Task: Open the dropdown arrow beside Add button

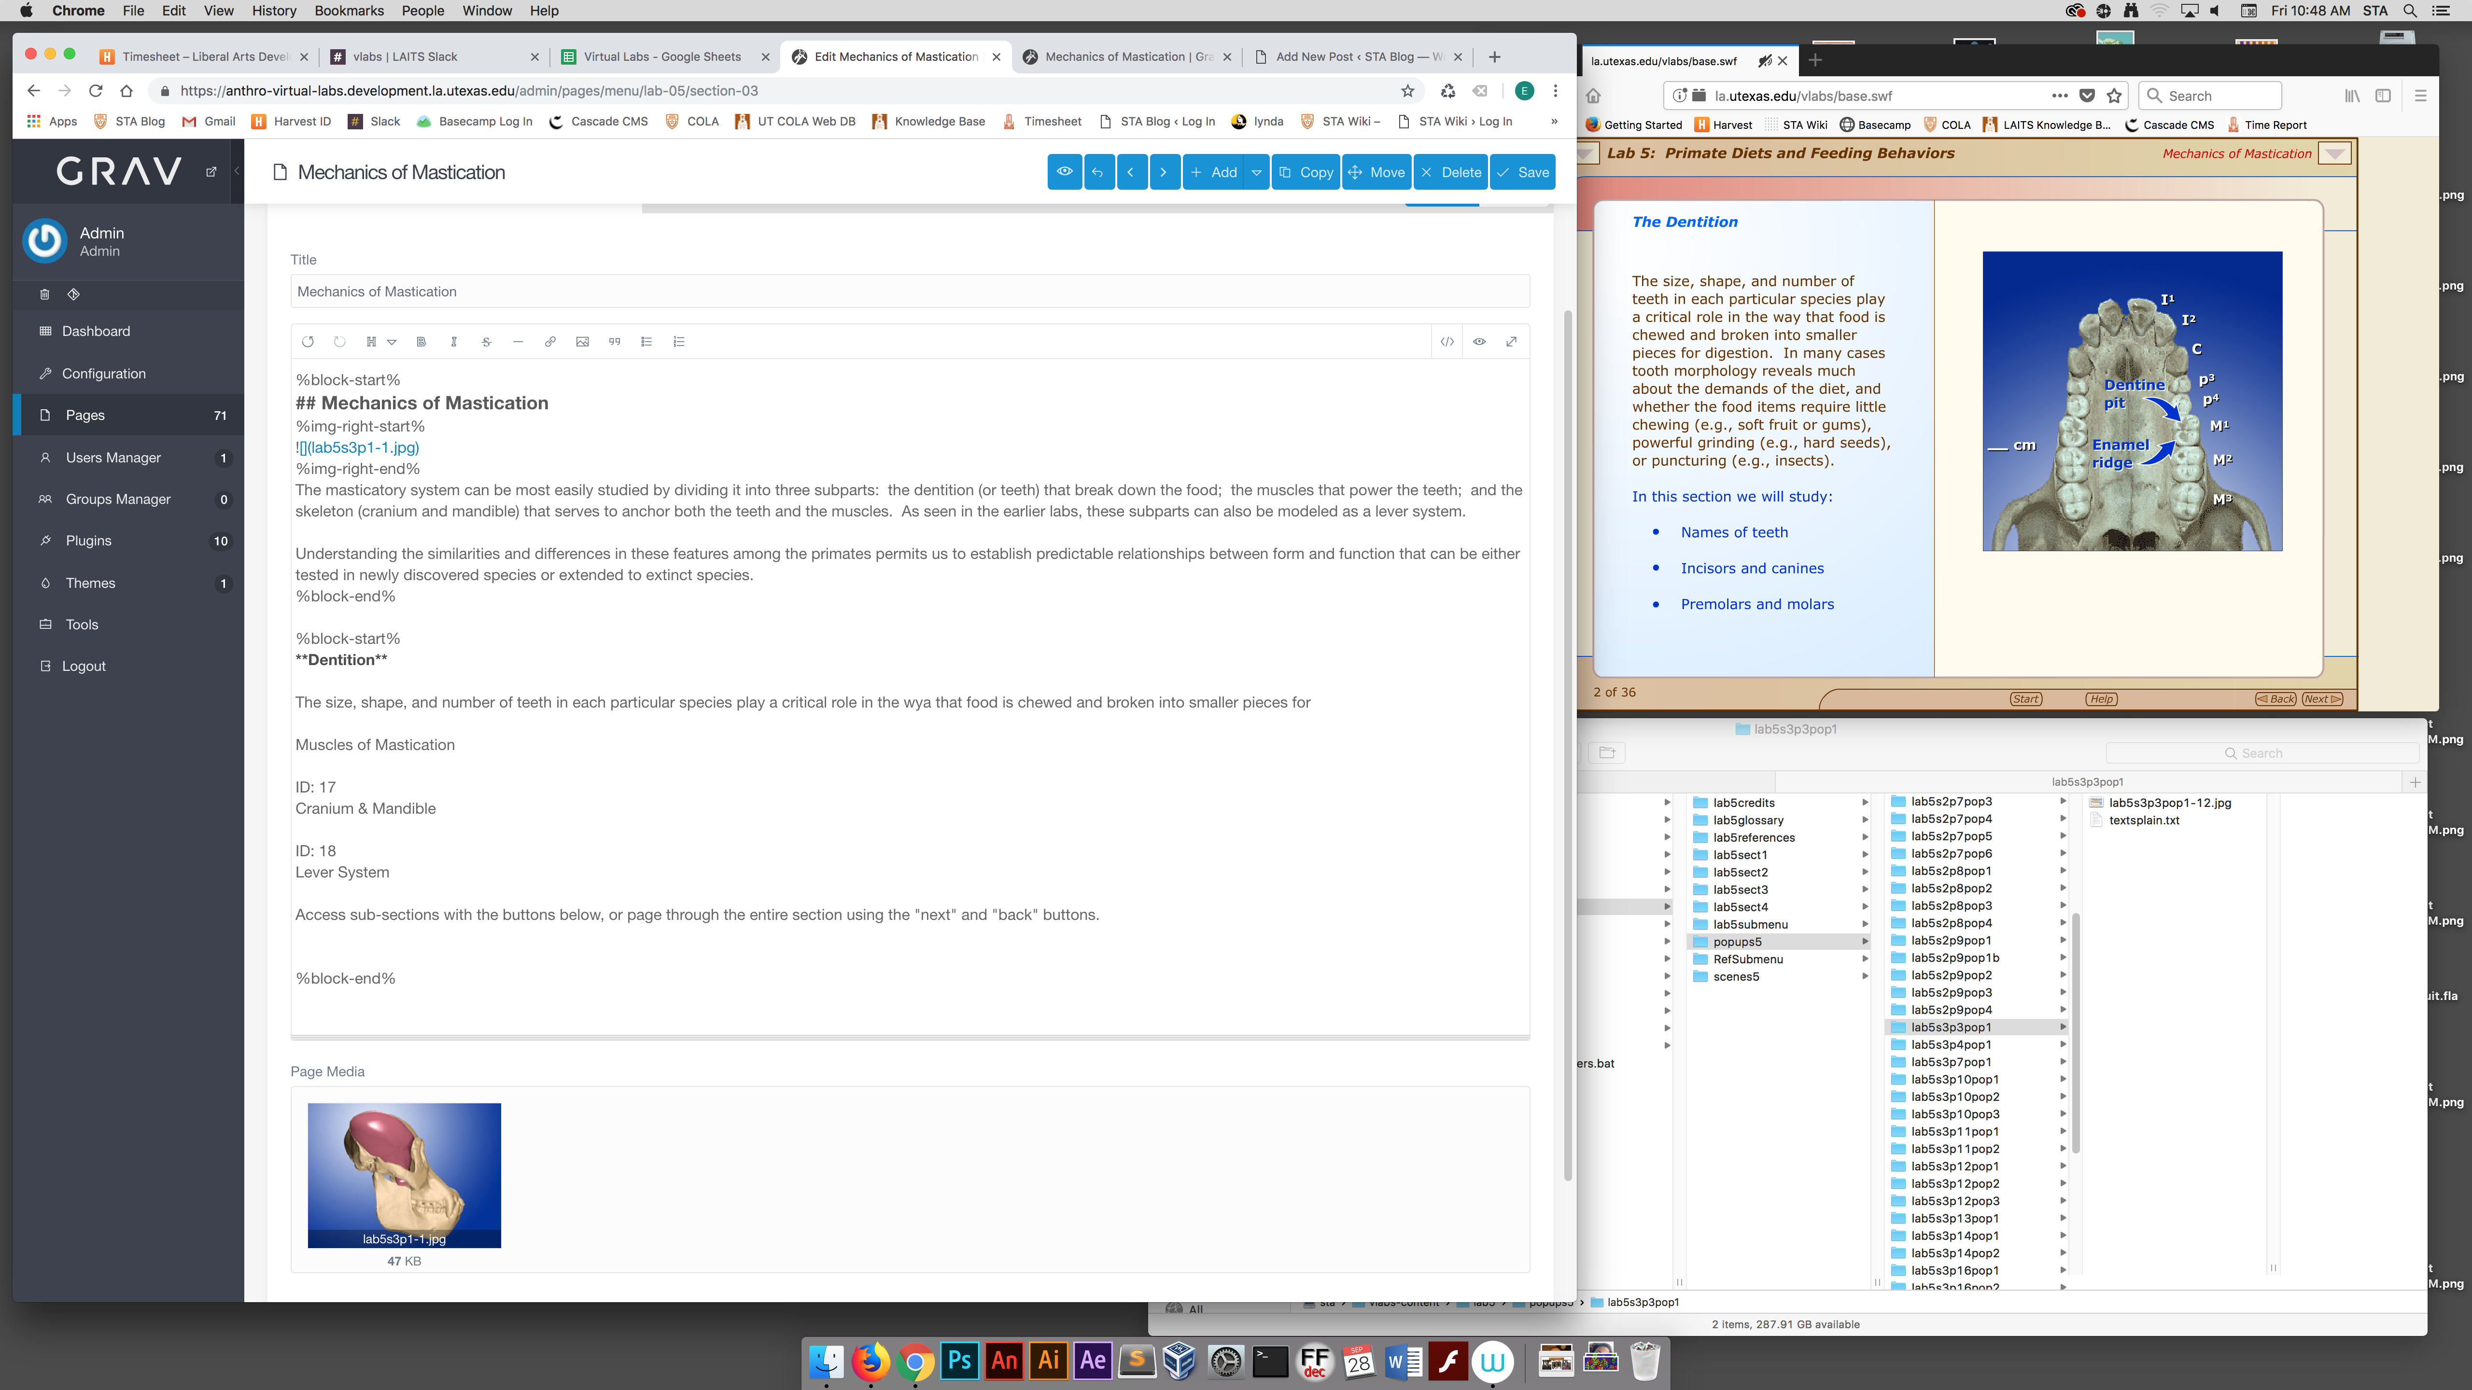Action: coord(1256,173)
